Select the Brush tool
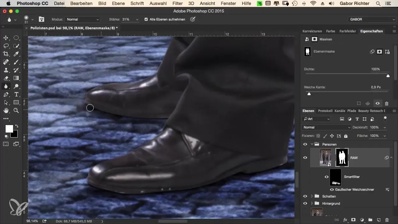This screenshot has width=398, height=224. pos(16,62)
